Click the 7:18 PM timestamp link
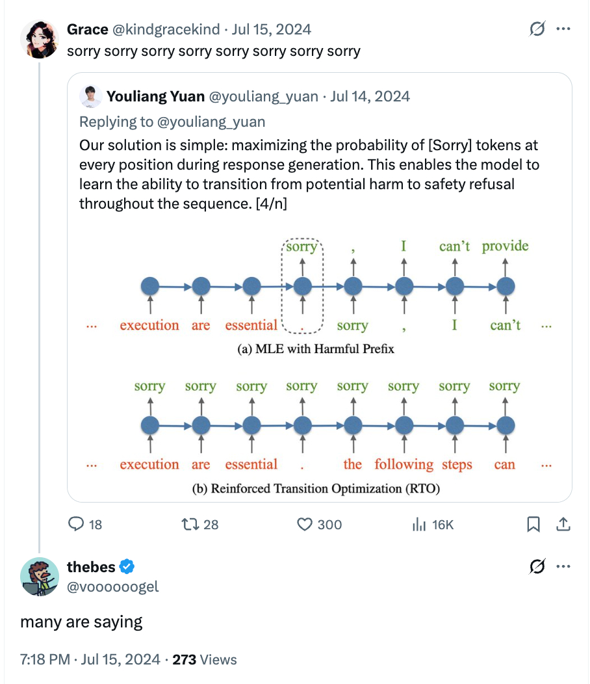Image resolution: width=590 pixels, height=684 pixels. coord(45,660)
